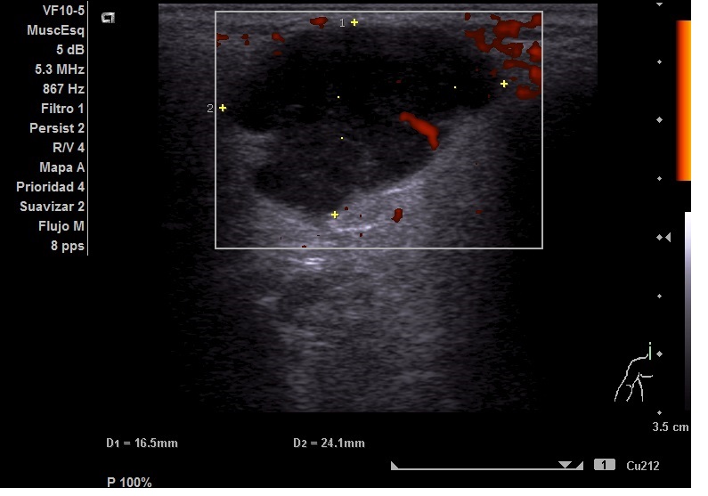The width and height of the screenshot is (708, 496).
Task: Click the body marker pictogram icon
Action: (634, 372)
